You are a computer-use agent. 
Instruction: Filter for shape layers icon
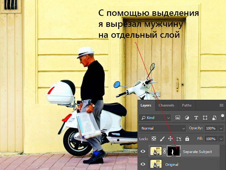pos(205,118)
